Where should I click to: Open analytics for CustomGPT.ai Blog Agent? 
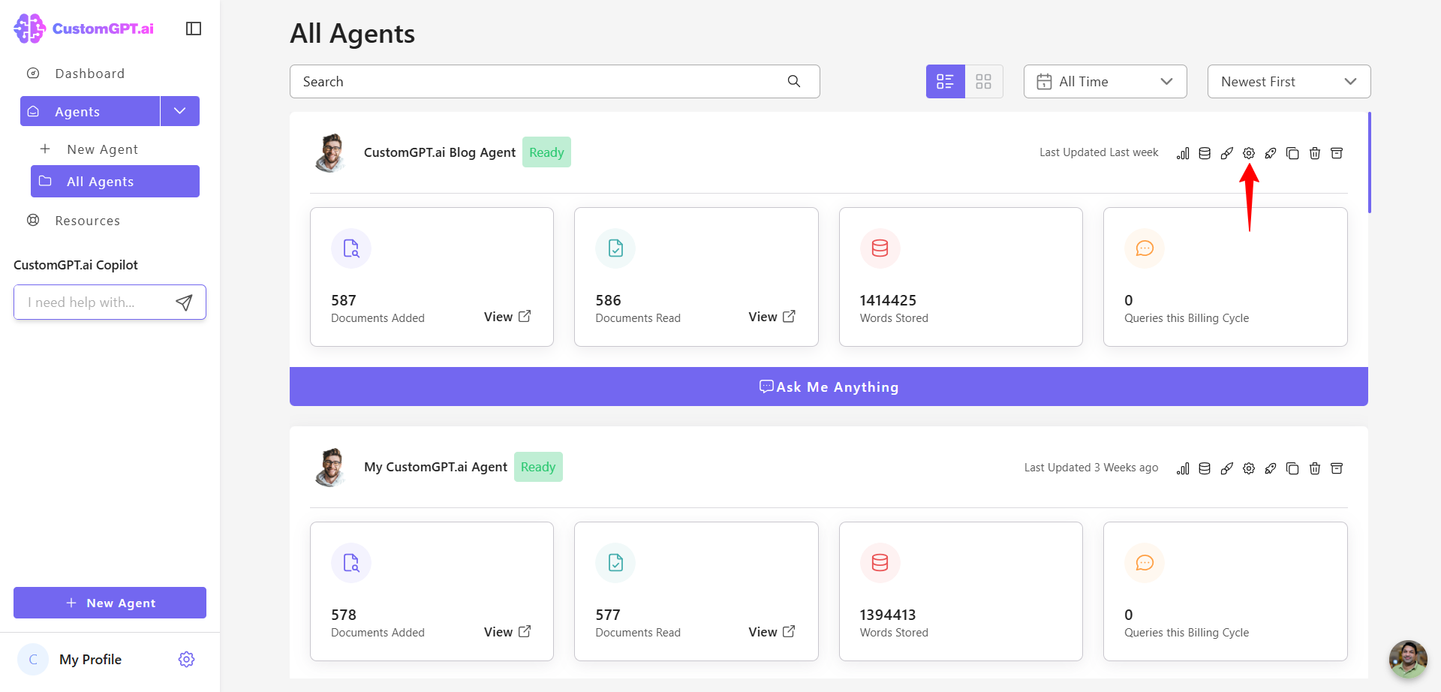point(1183,153)
